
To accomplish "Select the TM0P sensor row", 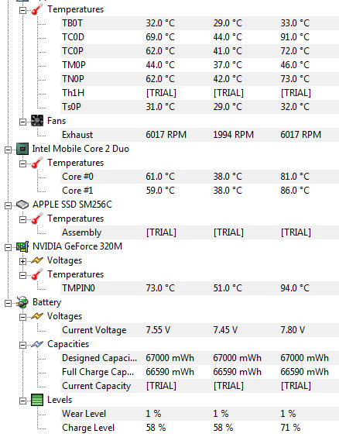I will coord(200,65).
